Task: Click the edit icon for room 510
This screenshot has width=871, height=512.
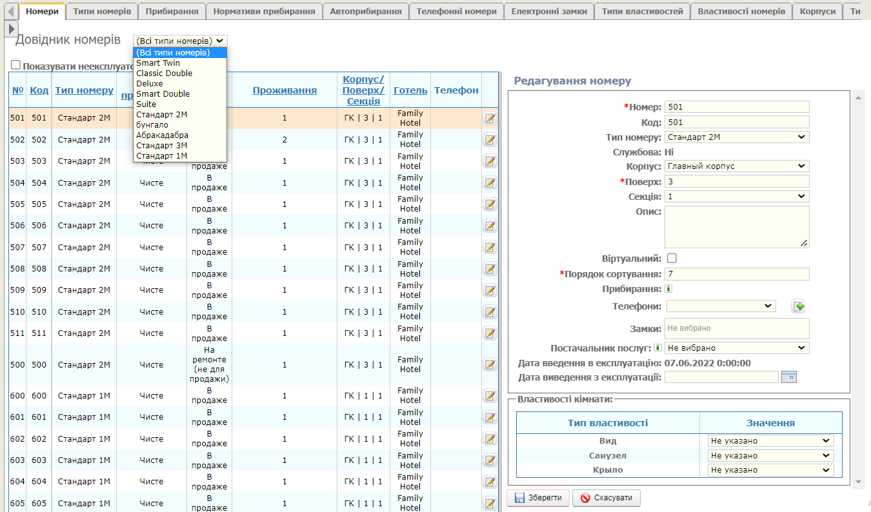Action: click(x=490, y=312)
